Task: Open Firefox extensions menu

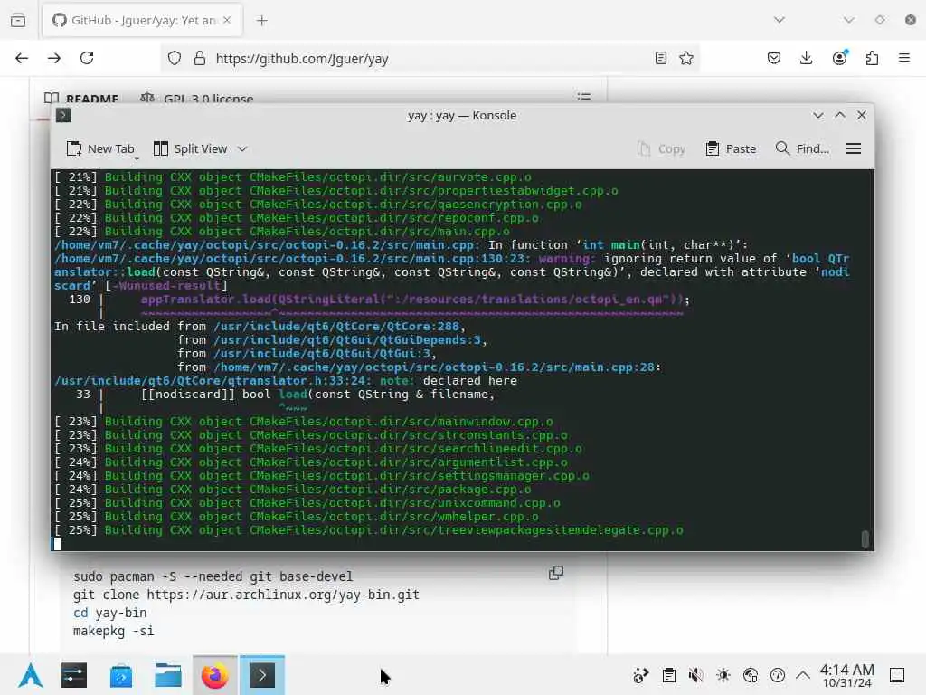Action: (872, 58)
